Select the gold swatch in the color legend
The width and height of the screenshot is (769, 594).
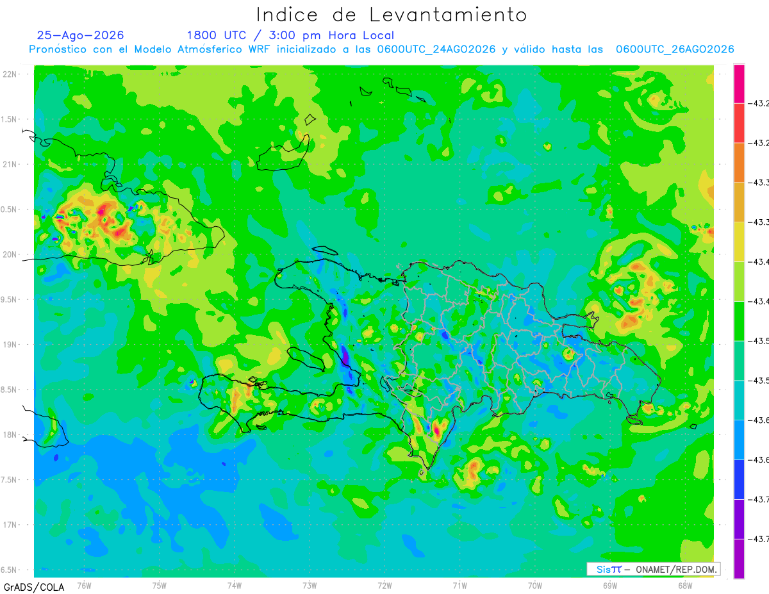coord(739,202)
